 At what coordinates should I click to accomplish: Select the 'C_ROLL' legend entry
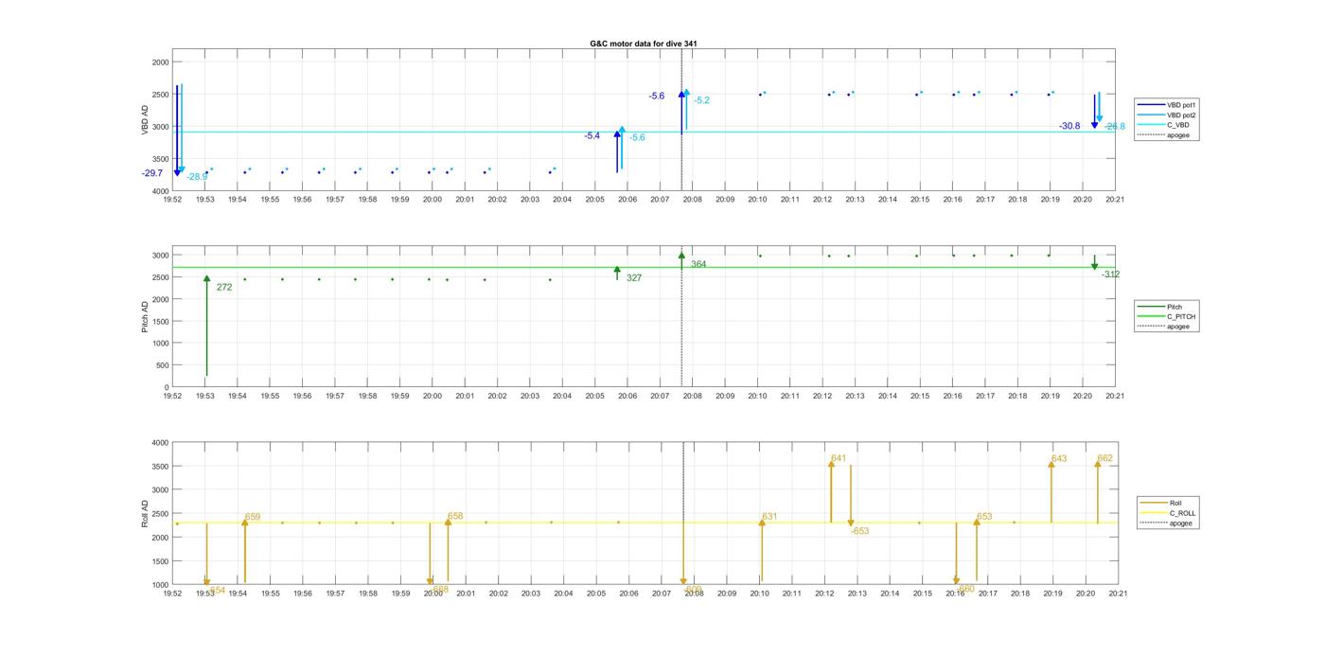pyautogui.click(x=1183, y=513)
